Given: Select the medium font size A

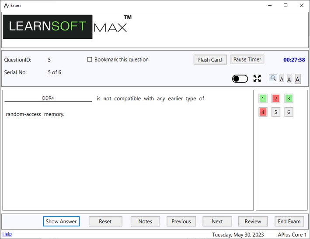Looking at the screenshot, I should coord(289,79).
